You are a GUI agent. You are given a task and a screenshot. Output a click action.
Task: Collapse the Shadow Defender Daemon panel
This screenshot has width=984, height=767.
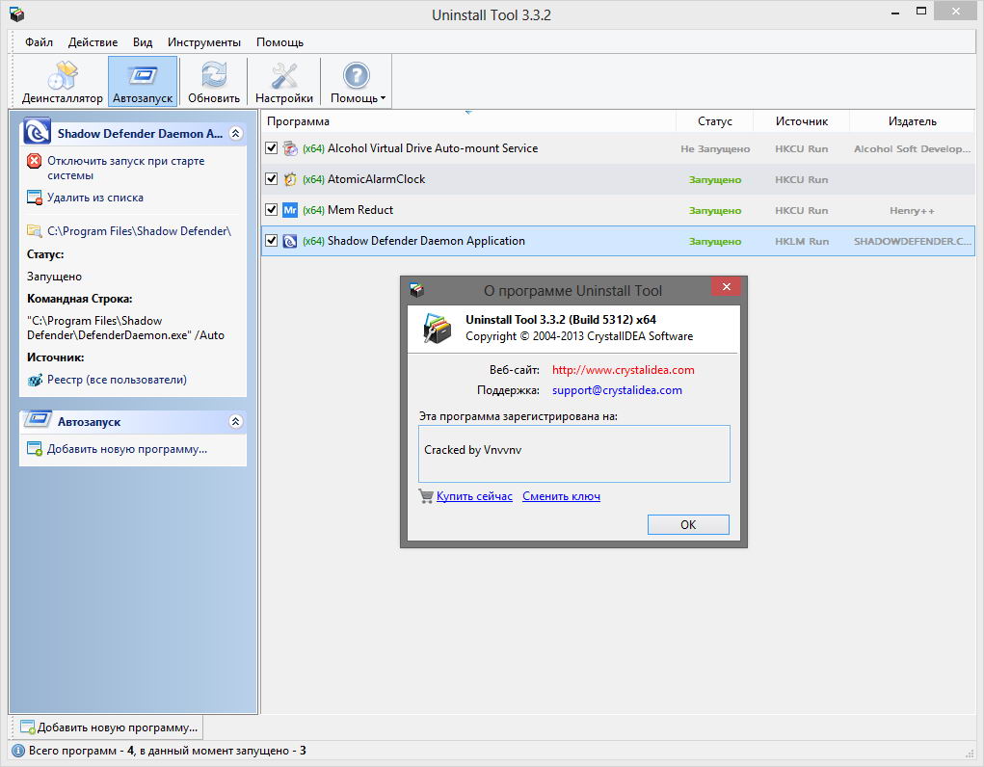[235, 134]
